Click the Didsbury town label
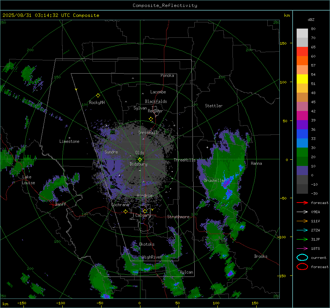Image resolution: width=330 pixels, height=308 pixels. tap(138, 164)
